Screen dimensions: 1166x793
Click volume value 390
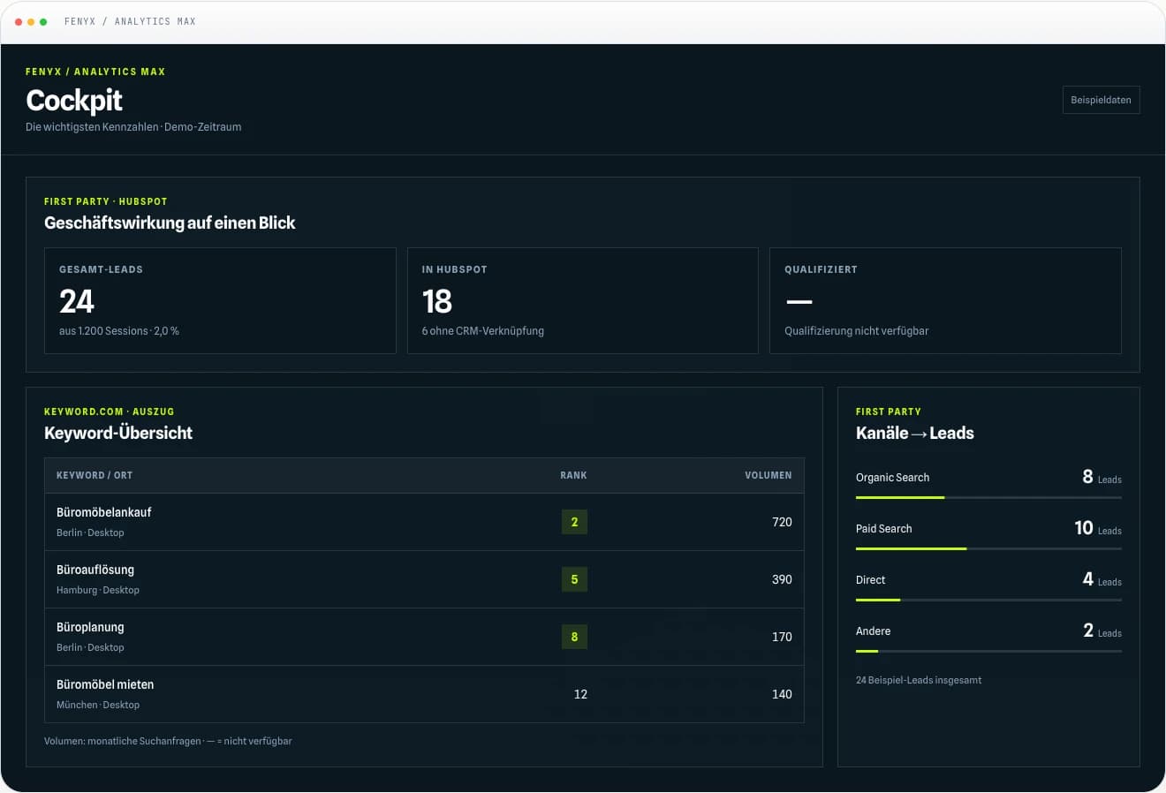point(782,579)
